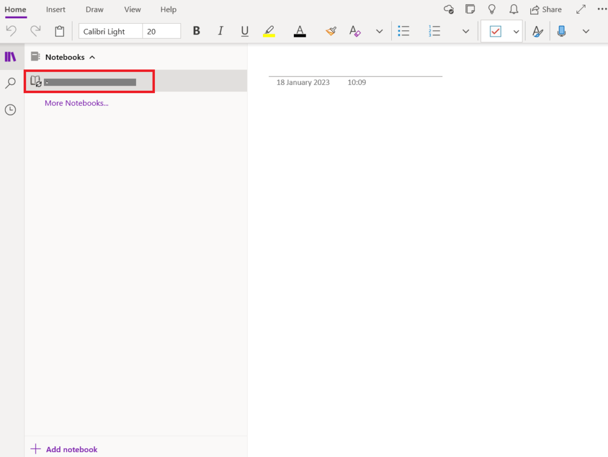The height and width of the screenshot is (457, 608).
Task: Expand more font formatting options
Action: coord(379,31)
